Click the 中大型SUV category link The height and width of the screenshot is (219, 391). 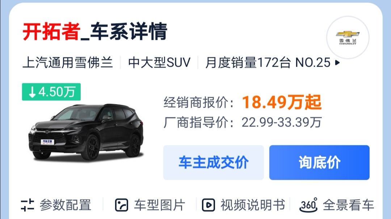[159, 62]
